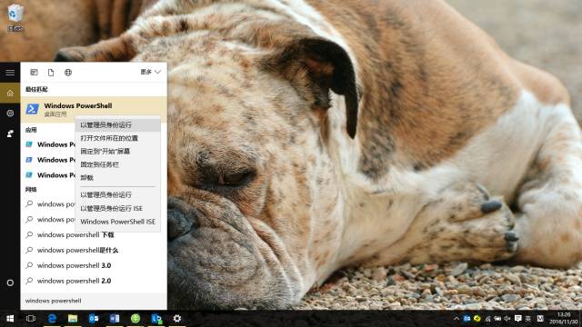582x327 pixels.
Task: Open search settings gear in the sidebar
Action: [x=10, y=113]
